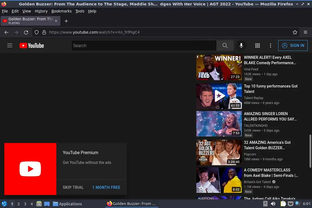Open the Bookmarks menu

coord(61,11)
